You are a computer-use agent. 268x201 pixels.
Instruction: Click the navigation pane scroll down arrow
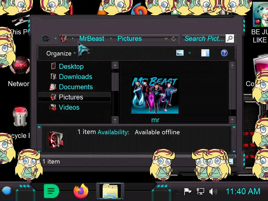click(115, 120)
